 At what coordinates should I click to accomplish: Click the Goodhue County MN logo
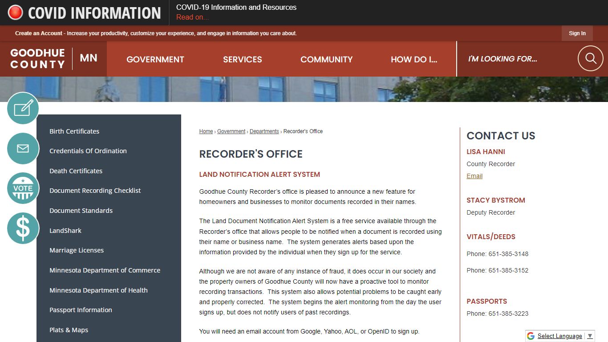(53, 58)
